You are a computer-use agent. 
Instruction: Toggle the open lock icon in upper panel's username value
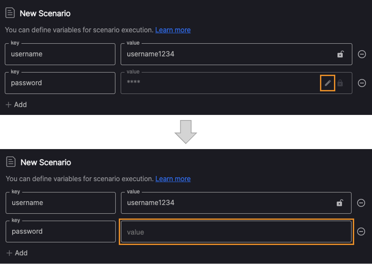(x=340, y=54)
